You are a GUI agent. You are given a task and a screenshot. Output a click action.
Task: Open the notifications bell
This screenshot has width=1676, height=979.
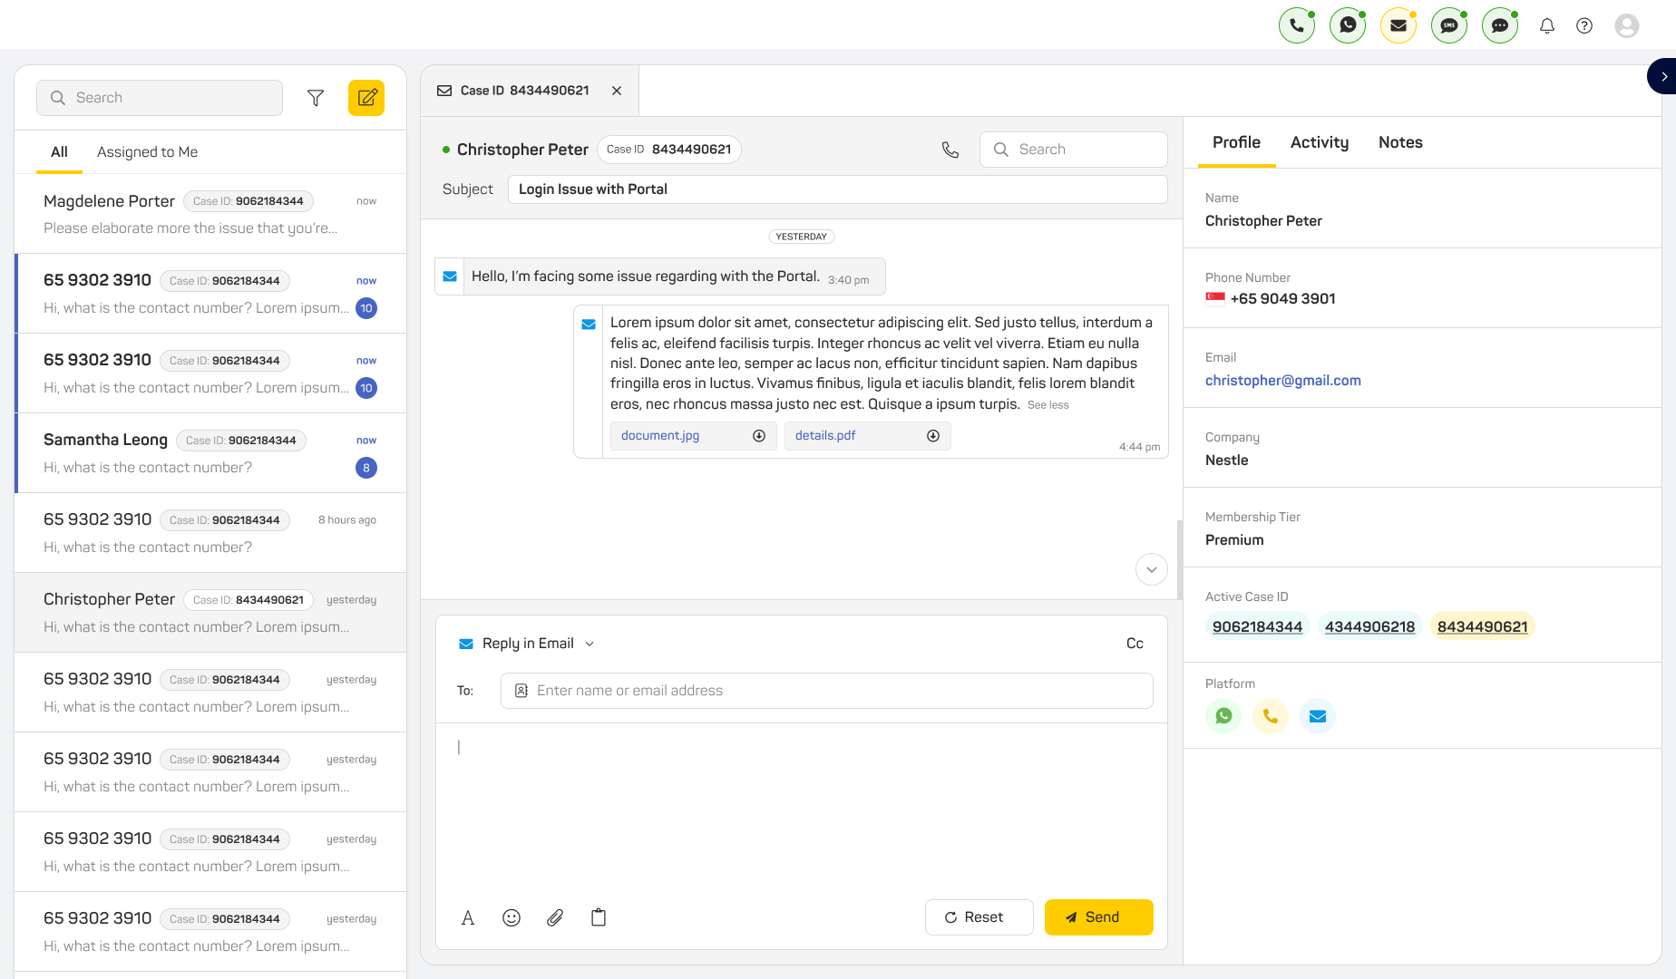click(x=1547, y=25)
